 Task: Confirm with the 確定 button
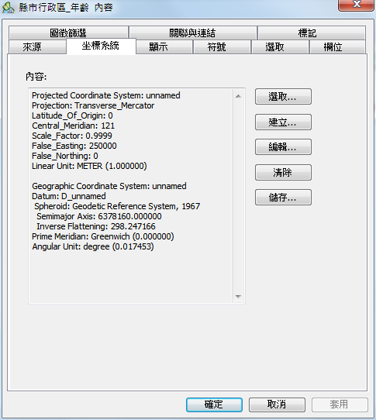[x=214, y=405]
